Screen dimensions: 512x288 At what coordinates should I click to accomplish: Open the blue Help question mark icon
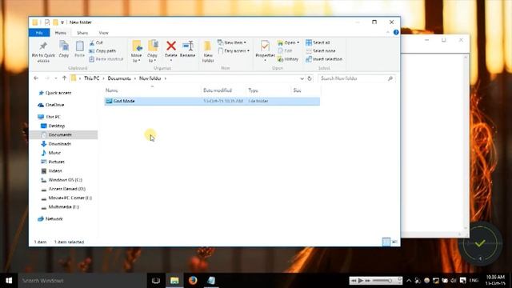[x=396, y=32]
